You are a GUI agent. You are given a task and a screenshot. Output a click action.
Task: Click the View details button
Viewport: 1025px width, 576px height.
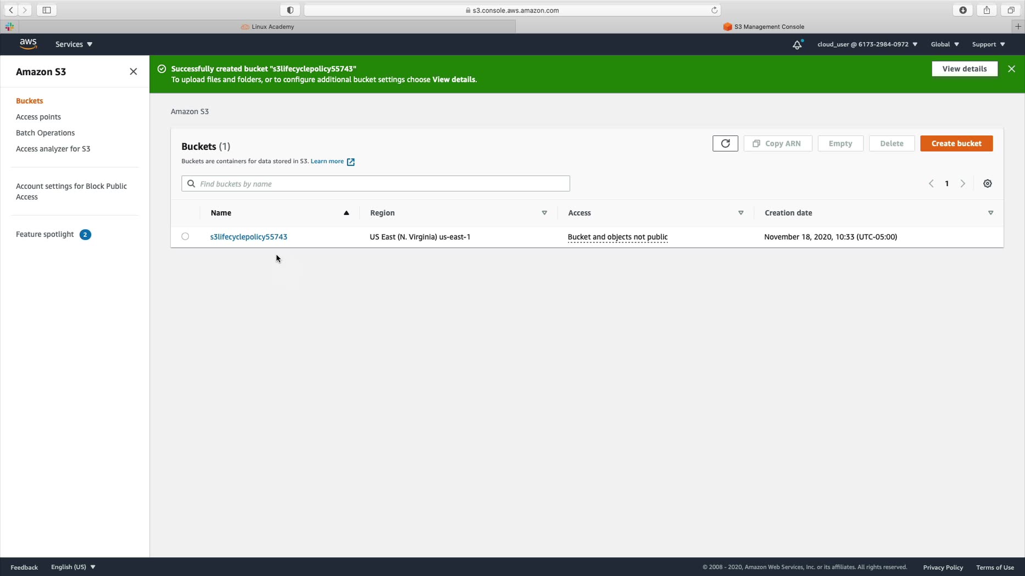click(965, 69)
